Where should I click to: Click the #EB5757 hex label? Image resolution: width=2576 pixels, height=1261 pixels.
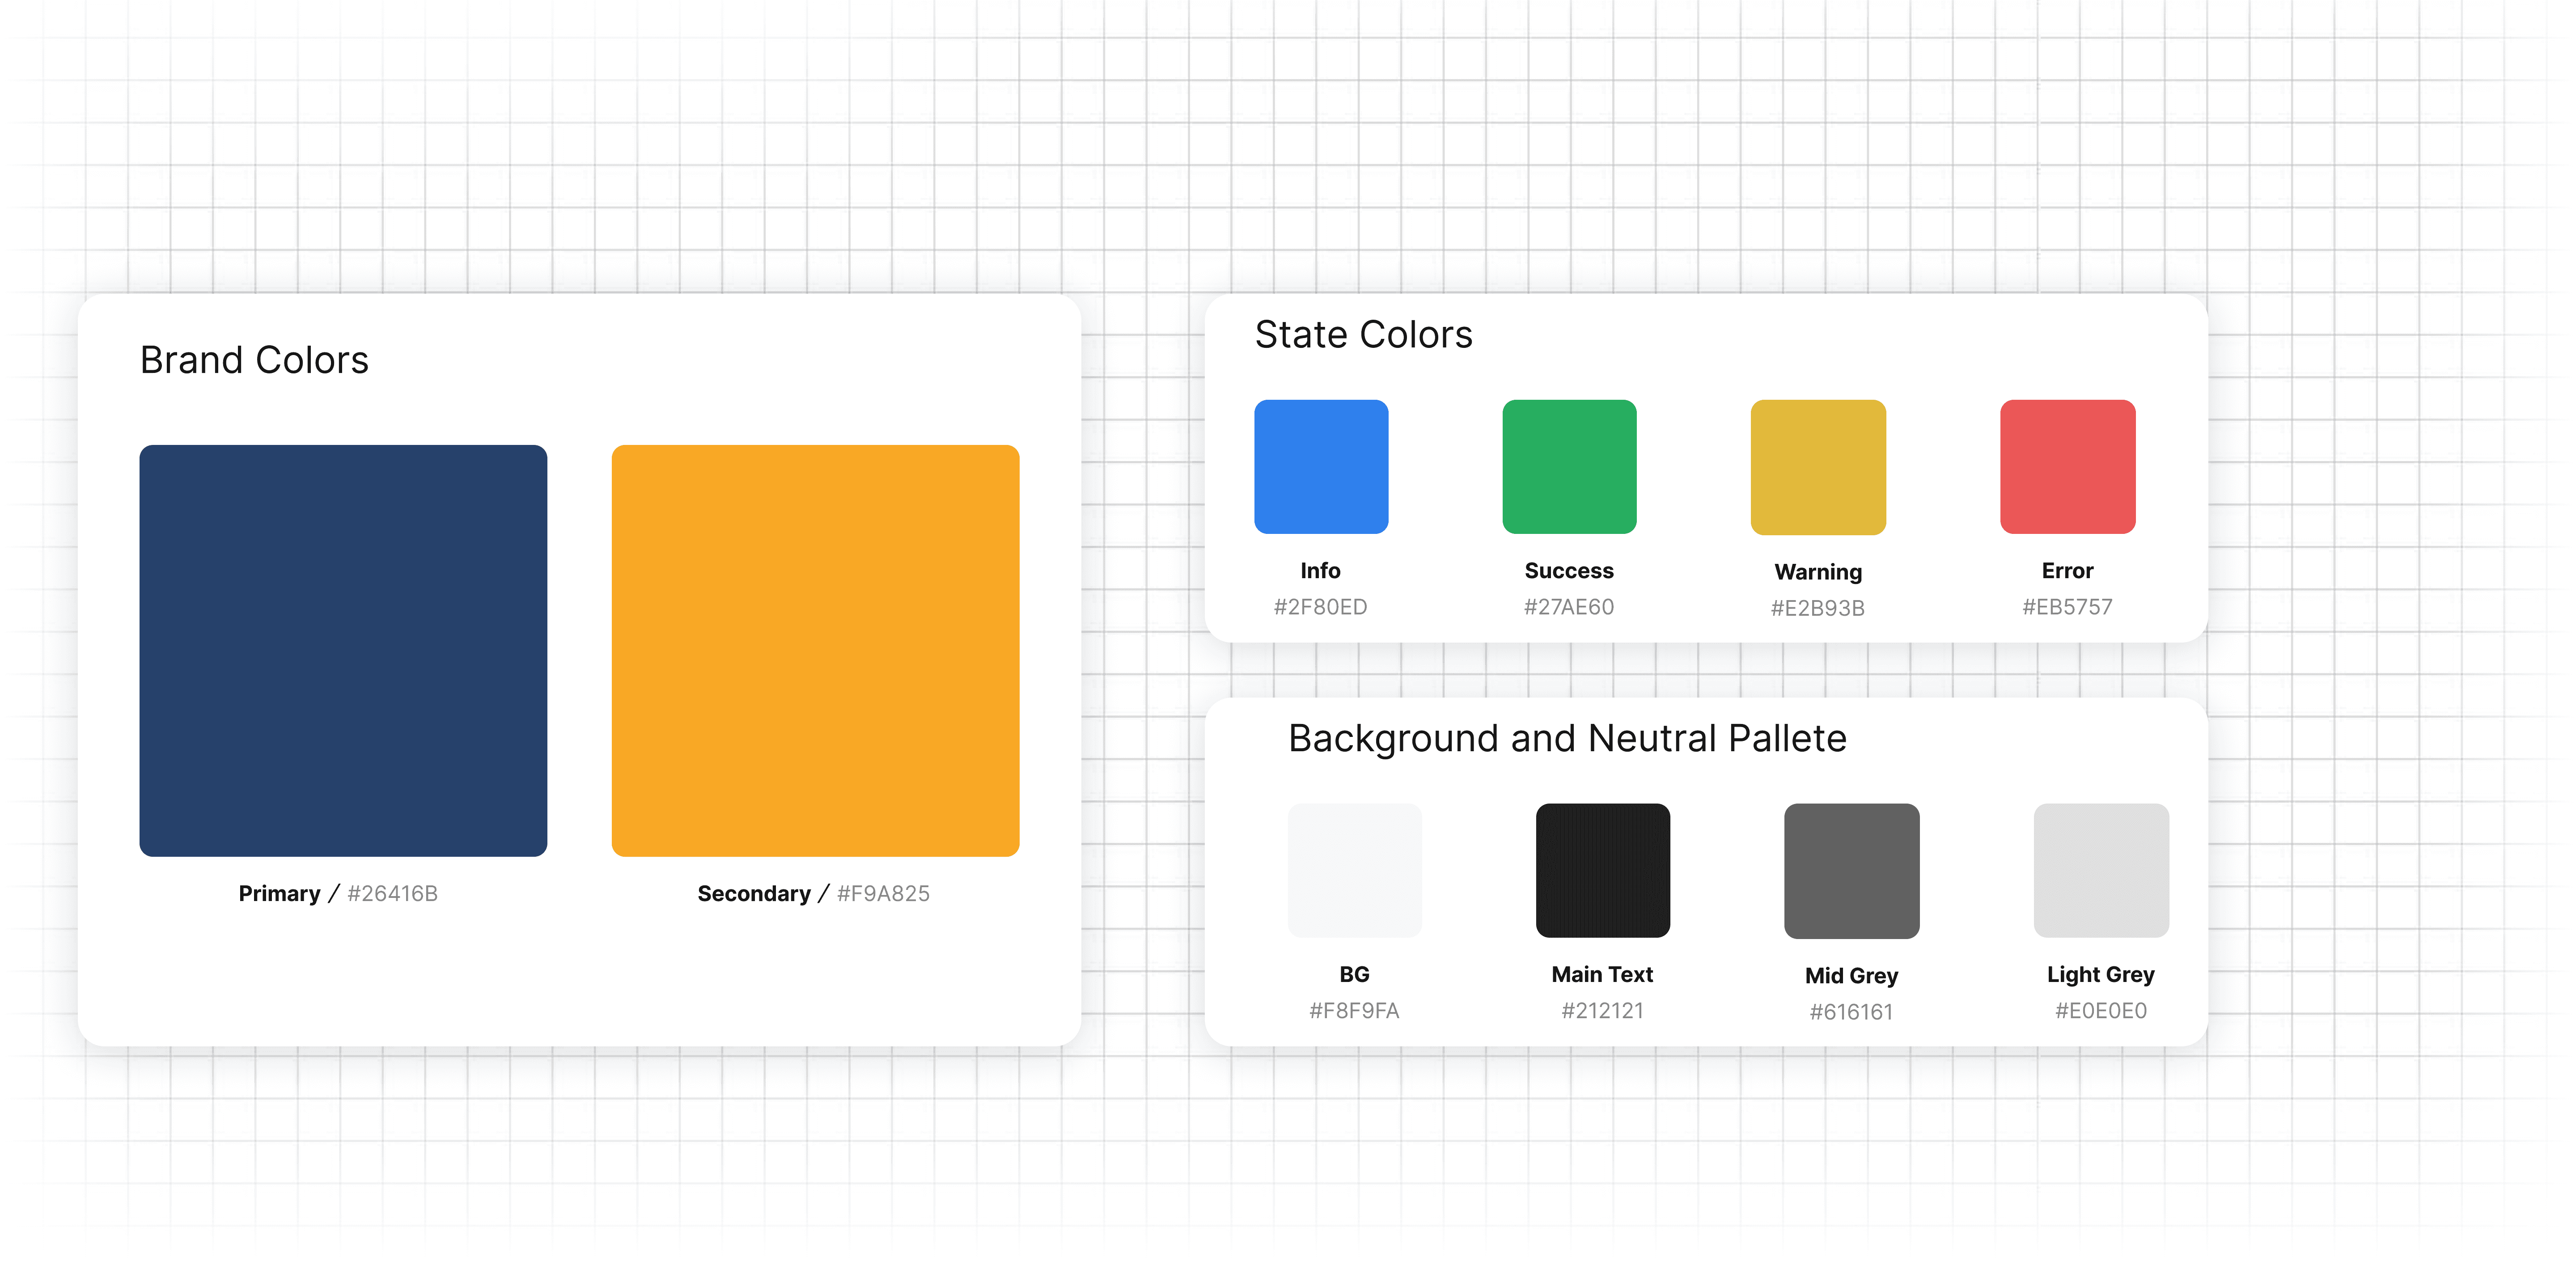(2067, 607)
